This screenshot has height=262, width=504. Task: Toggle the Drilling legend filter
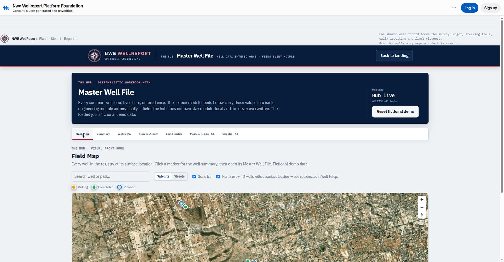pos(80,187)
